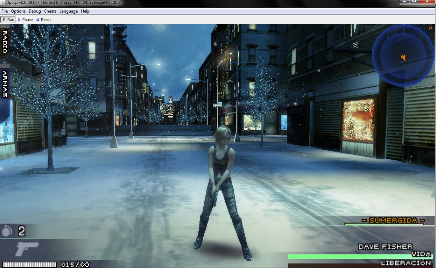Expand the Cheats menu

(x=50, y=11)
